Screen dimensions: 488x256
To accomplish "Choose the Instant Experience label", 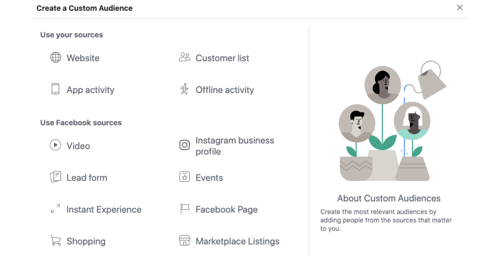I will (104, 210).
